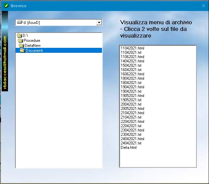The height and width of the screenshot is (184, 209).
Task: Select file 20042021.txt
Action: (131, 104)
